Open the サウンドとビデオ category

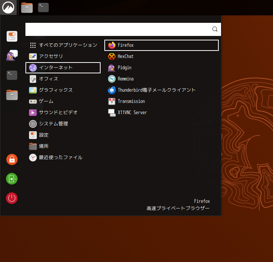tap(63, 113)
